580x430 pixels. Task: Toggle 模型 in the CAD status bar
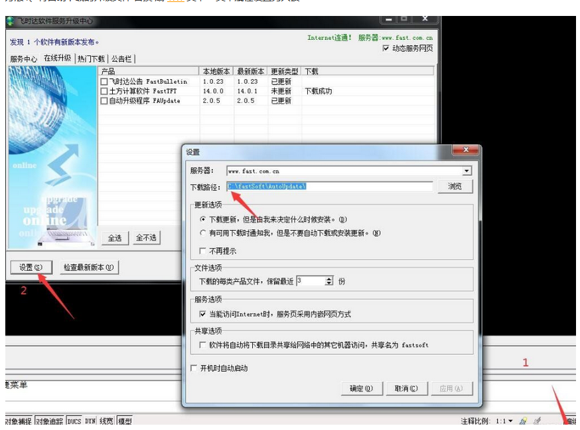tap(125, 421)
